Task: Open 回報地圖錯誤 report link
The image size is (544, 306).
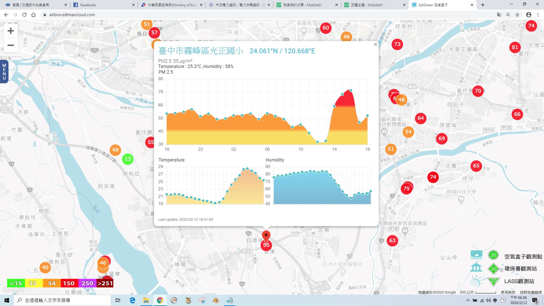Action: [x=531, y=292]
